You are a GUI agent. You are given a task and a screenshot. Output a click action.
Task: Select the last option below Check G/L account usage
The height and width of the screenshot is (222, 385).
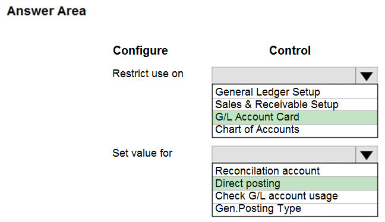point(295,209)
